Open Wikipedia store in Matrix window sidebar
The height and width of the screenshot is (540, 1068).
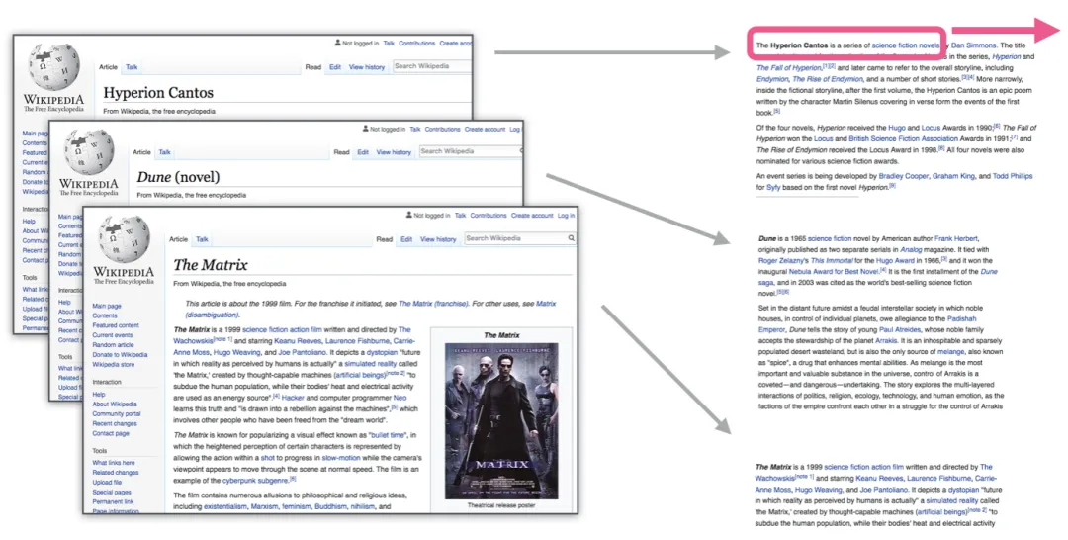coord(114,364)
